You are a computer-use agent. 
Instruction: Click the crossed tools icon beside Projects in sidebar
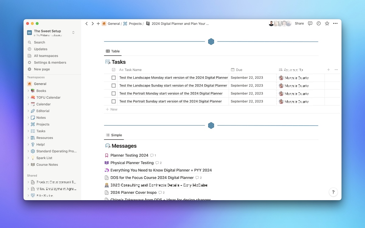(x=33, y=124)
